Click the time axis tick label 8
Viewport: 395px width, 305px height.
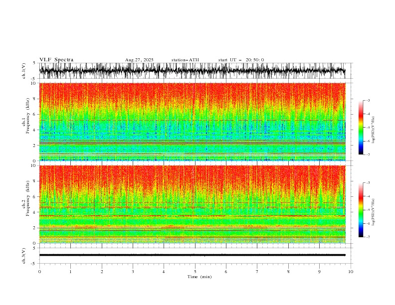[x=288, y=272]
